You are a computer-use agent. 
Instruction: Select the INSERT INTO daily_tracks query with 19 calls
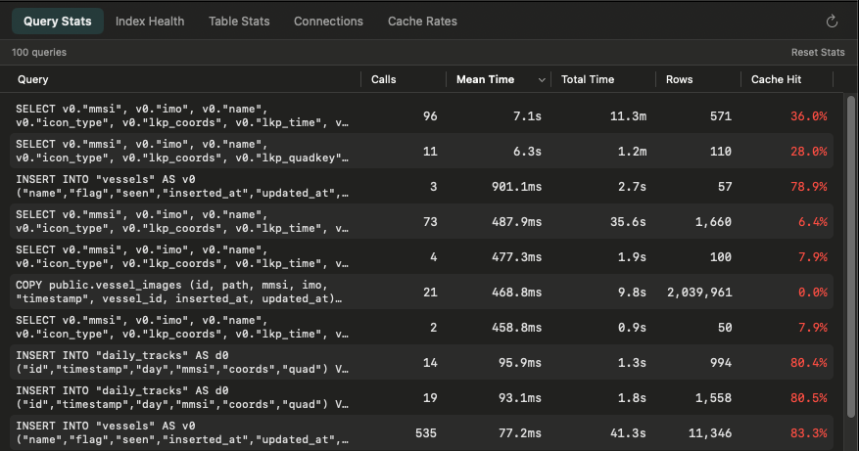point(421,398)
